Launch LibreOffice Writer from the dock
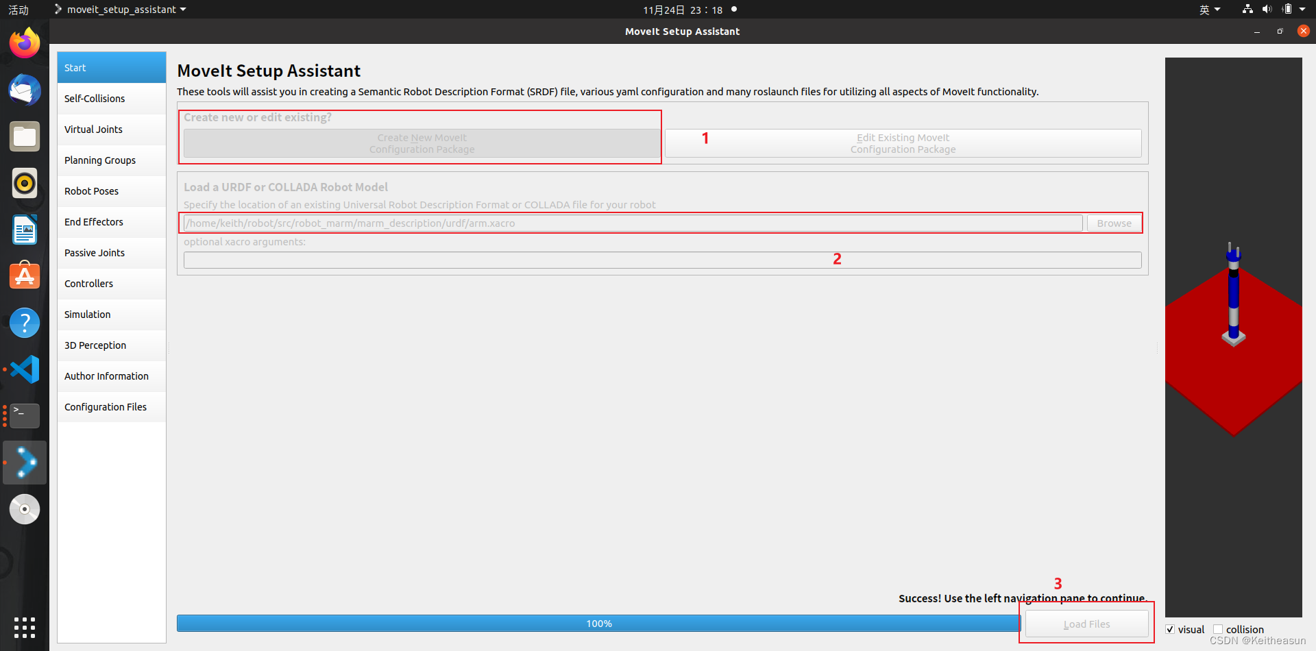The height and width of the screenshot is (651, 1316). click(x=25, y=230)
